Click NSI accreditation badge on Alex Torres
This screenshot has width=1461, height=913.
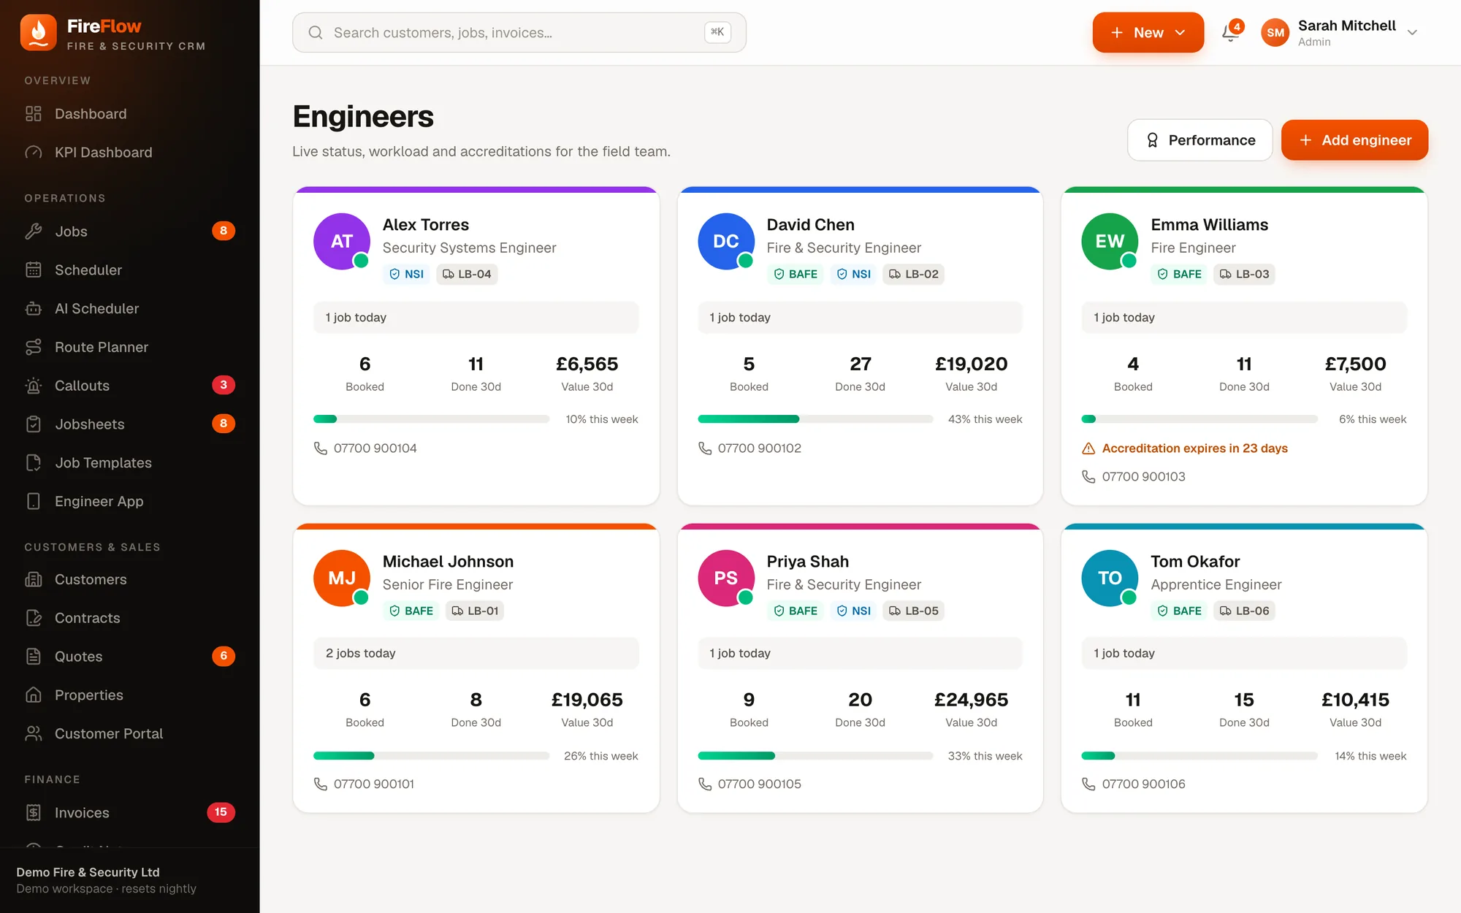[x=406, y=275]
